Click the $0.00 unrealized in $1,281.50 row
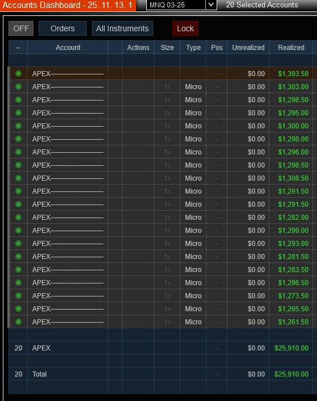Viewport: 317px width, 401px height. point(256,257)
